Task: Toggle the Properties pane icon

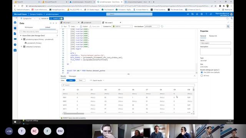Action: point(228,26)
